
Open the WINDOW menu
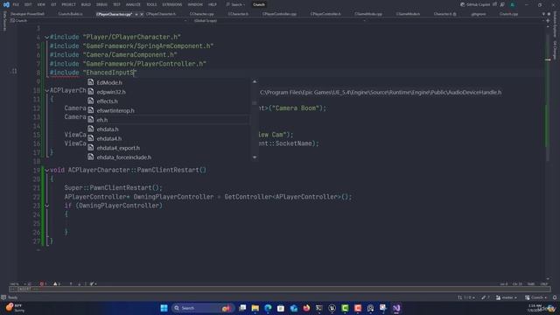tap(195, 4)
